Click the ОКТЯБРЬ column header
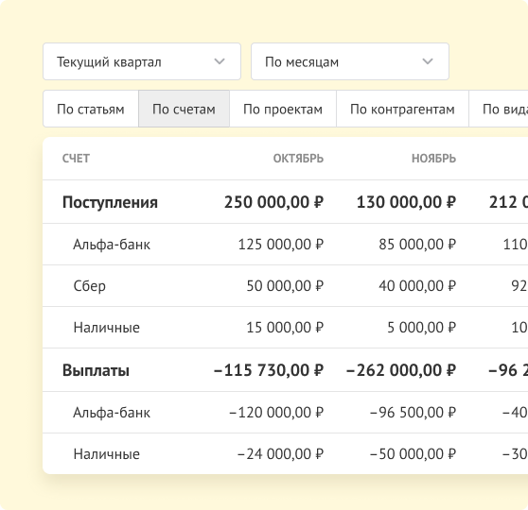Image resolution: width=528 pixels, height=510 pixels. 298,159
